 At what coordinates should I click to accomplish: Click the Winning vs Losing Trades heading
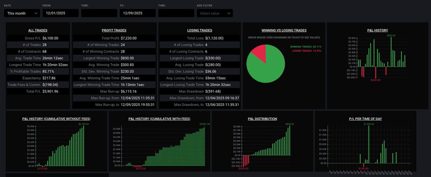[284, 30]
